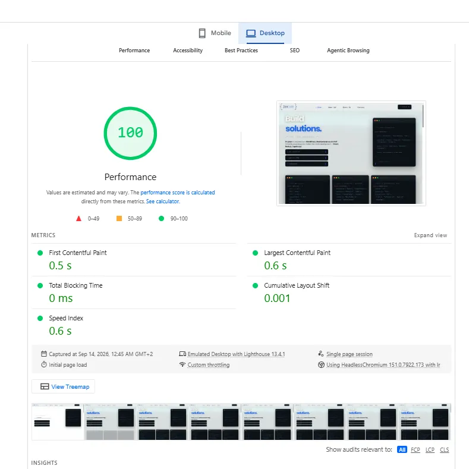Click the View Treemap button

pyautogui.click(x=64, y=386)
